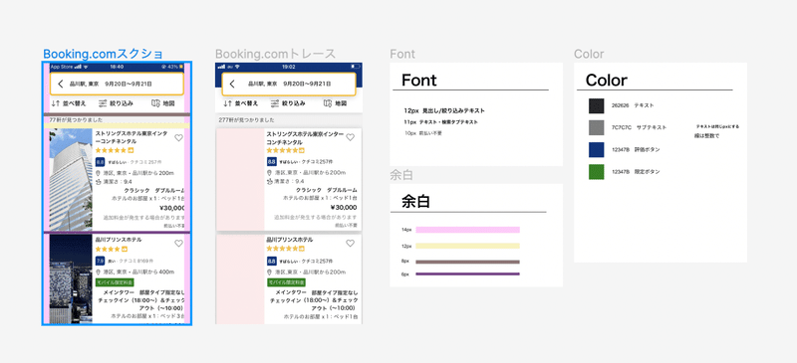Screen dimensions: 797x363
Task: Click ストリングスホテル 8.8 rating badge in トレース frame
Action: (x=272, y=162)
